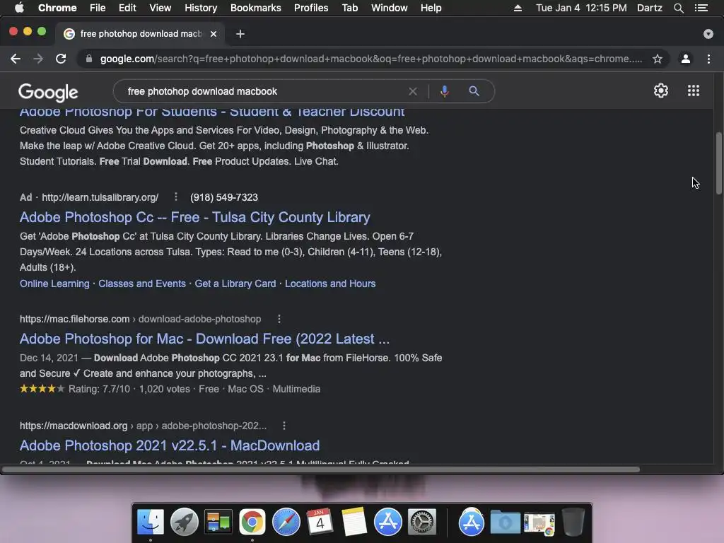
Task: Reload the current page
Action: (x=61, y=59)
